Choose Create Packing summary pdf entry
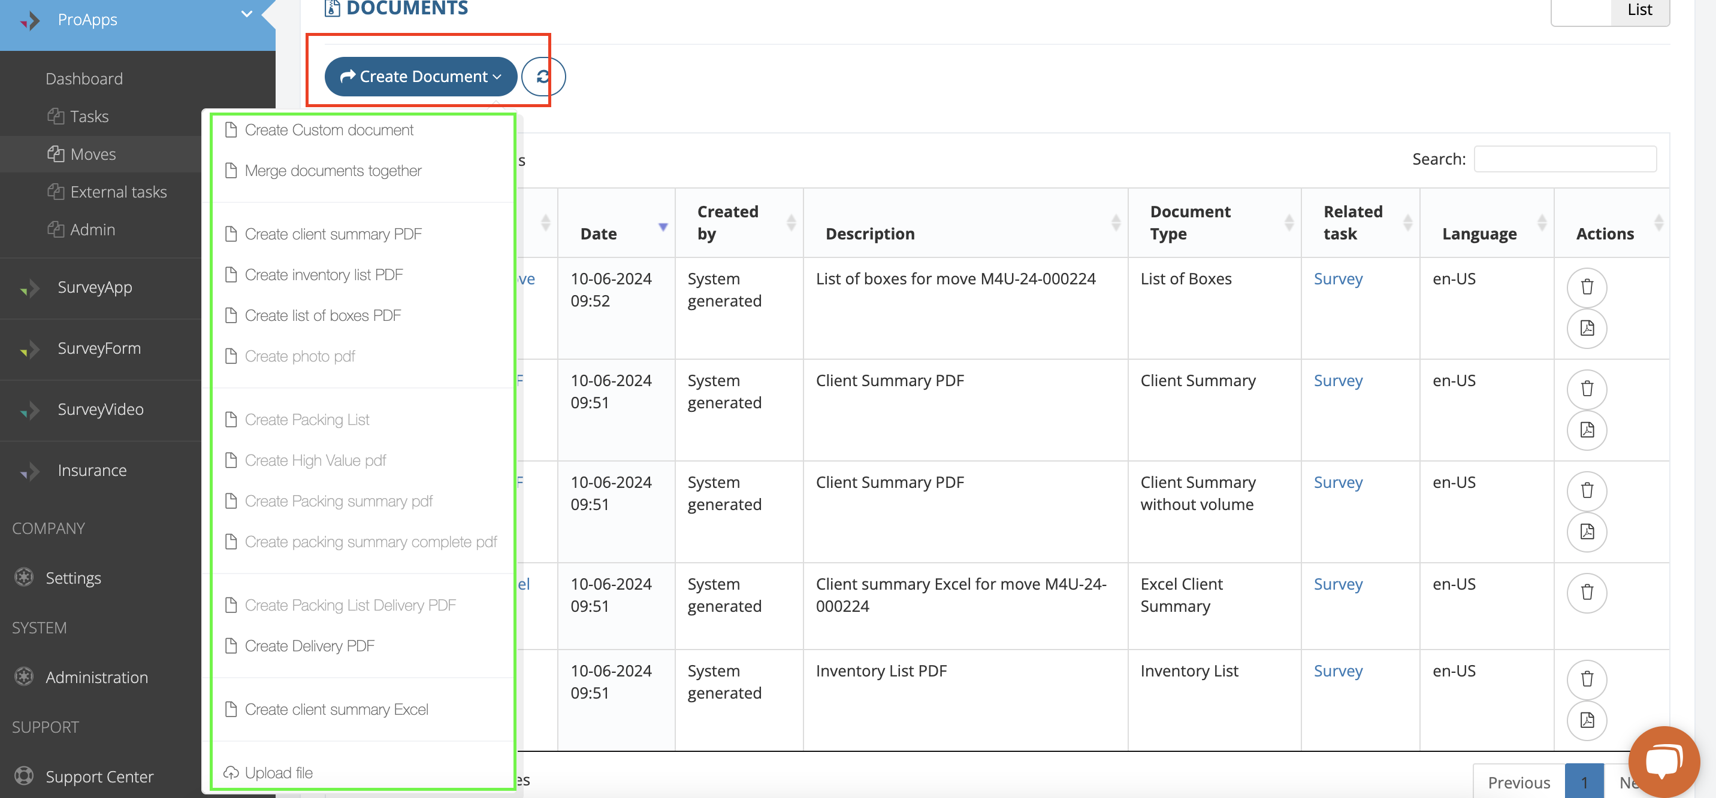The image size is (1716, 798). pyautogui.click(x=339, y=501)
